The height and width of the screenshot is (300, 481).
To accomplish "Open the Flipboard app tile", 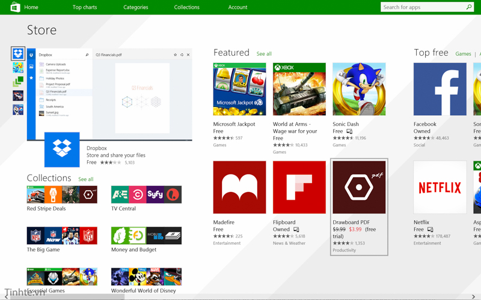I will pyautogui.click(x=299, y=187).
